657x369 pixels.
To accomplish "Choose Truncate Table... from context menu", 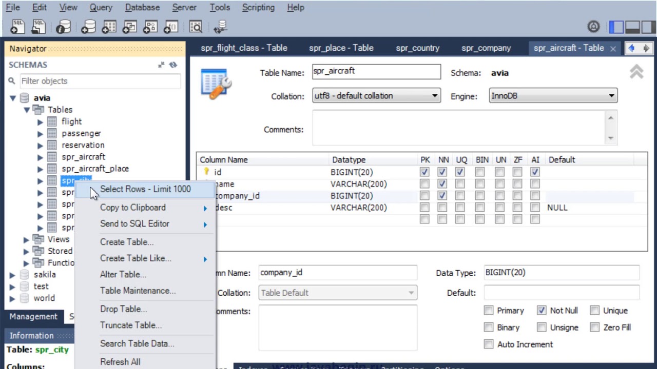I will point(131,325).
